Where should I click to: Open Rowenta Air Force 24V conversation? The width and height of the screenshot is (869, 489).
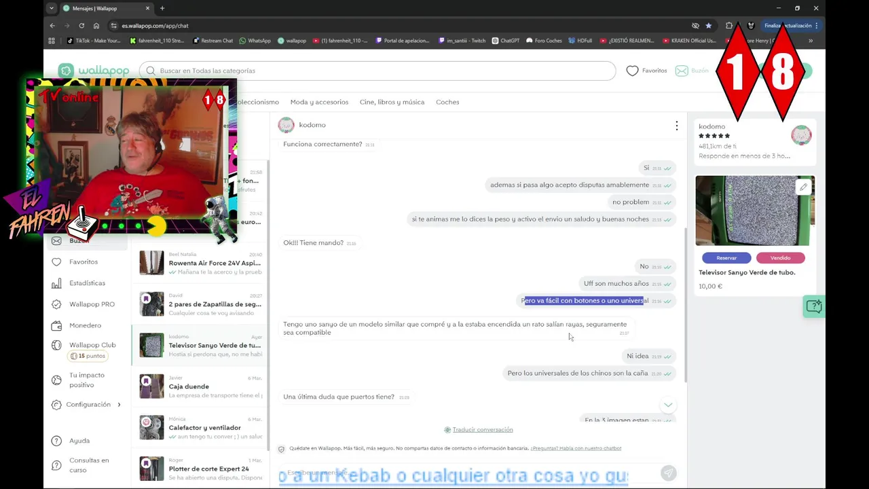click(200, 263)
